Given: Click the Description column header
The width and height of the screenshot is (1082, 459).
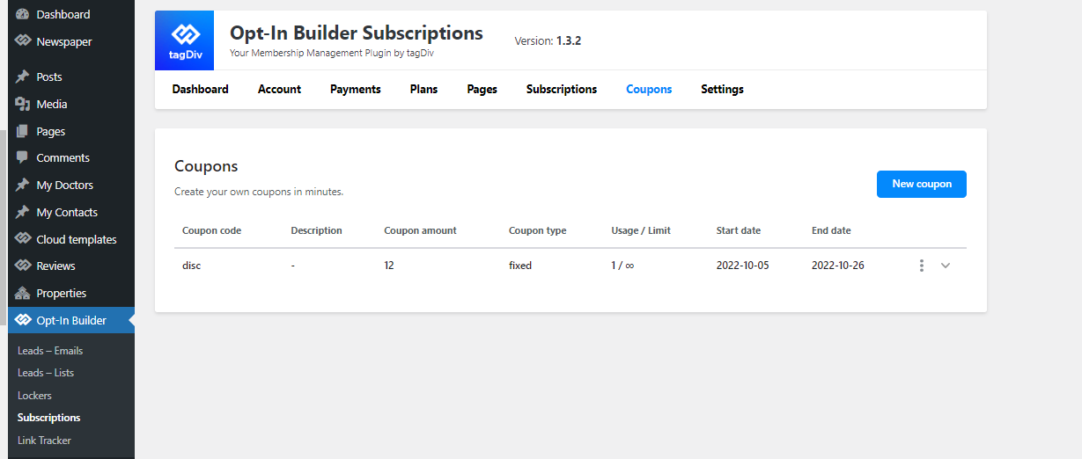Looking at the screenshot, I should pos(316,230).
